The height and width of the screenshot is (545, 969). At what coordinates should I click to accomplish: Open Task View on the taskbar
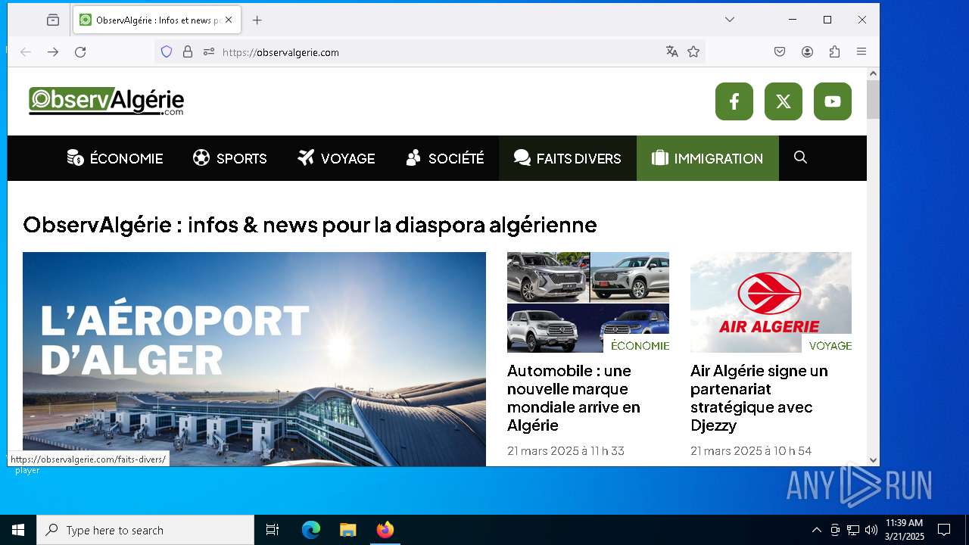point(273,530)
